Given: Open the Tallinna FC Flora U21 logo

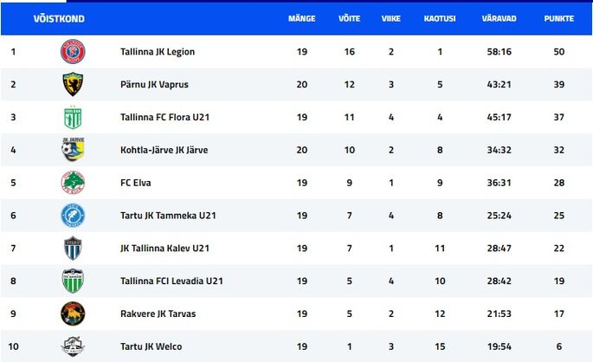Looking at the screenshot, I should 73,117.
